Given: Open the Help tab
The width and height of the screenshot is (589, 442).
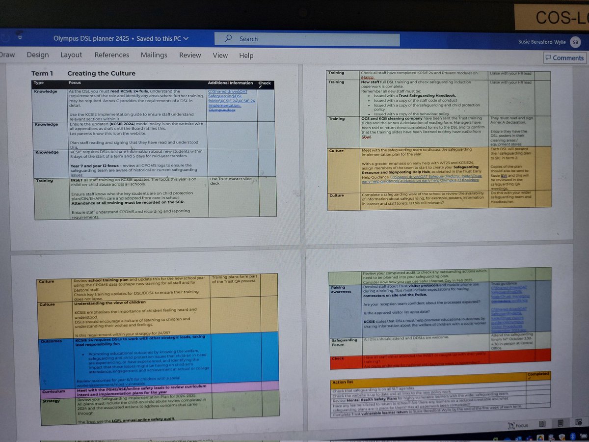Looking at the screenshot, I should click(246, 55).
